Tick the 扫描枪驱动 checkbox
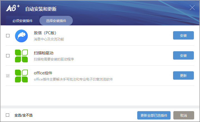 (8, 56)
